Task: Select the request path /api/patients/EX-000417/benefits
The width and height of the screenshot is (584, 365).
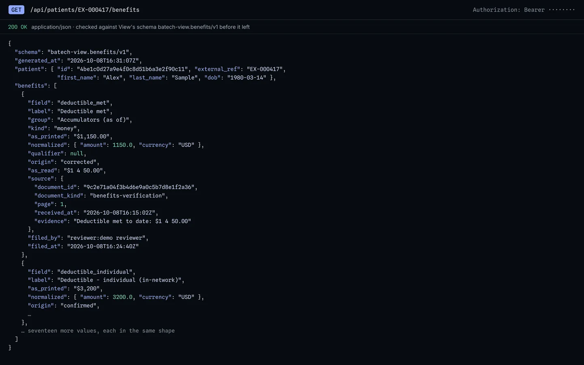Action: (85, 10)
